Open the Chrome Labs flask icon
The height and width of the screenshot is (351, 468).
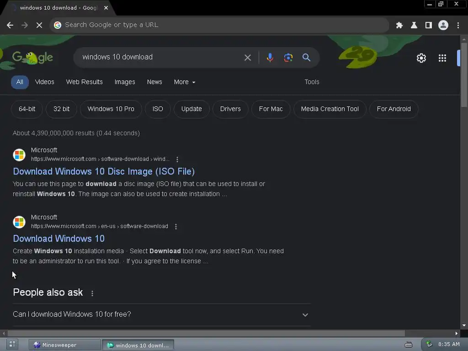click(x=414, y=25)
